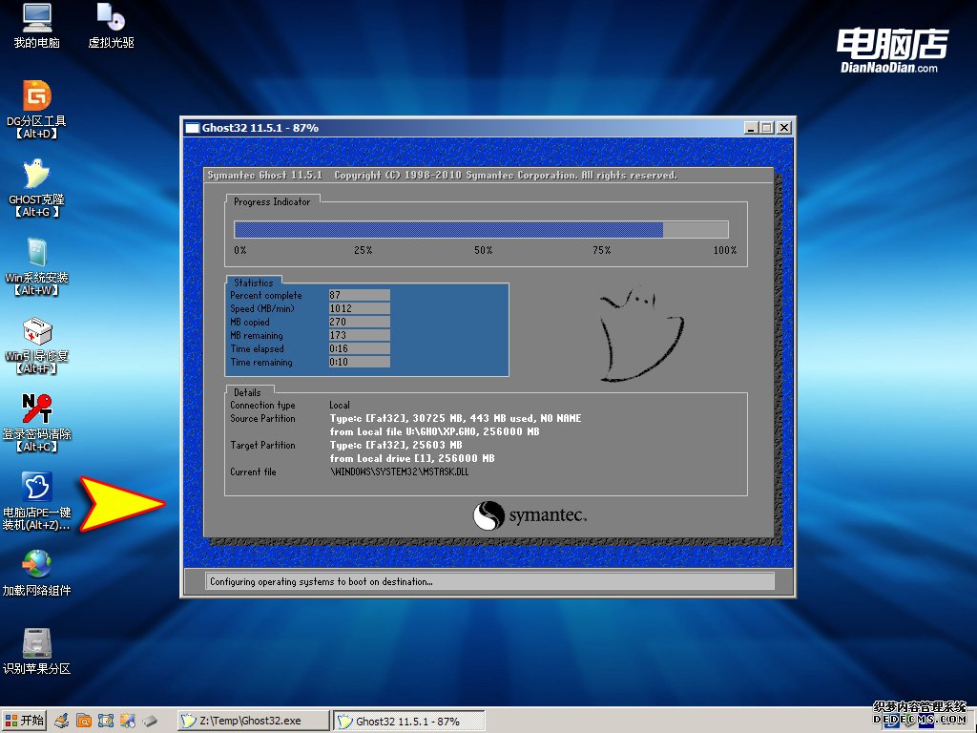Open the 虚拟光驱 virtual drive icon
Viewport: 977px width, 733px height.
[x=111, y=18]
